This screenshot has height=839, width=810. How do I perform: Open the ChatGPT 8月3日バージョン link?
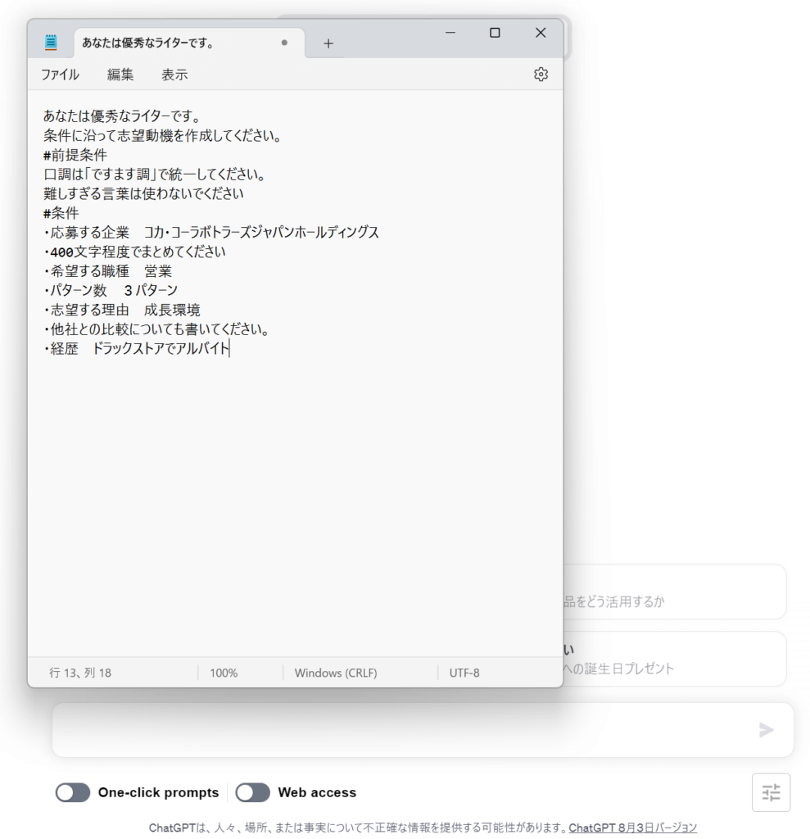click(632, 828)
